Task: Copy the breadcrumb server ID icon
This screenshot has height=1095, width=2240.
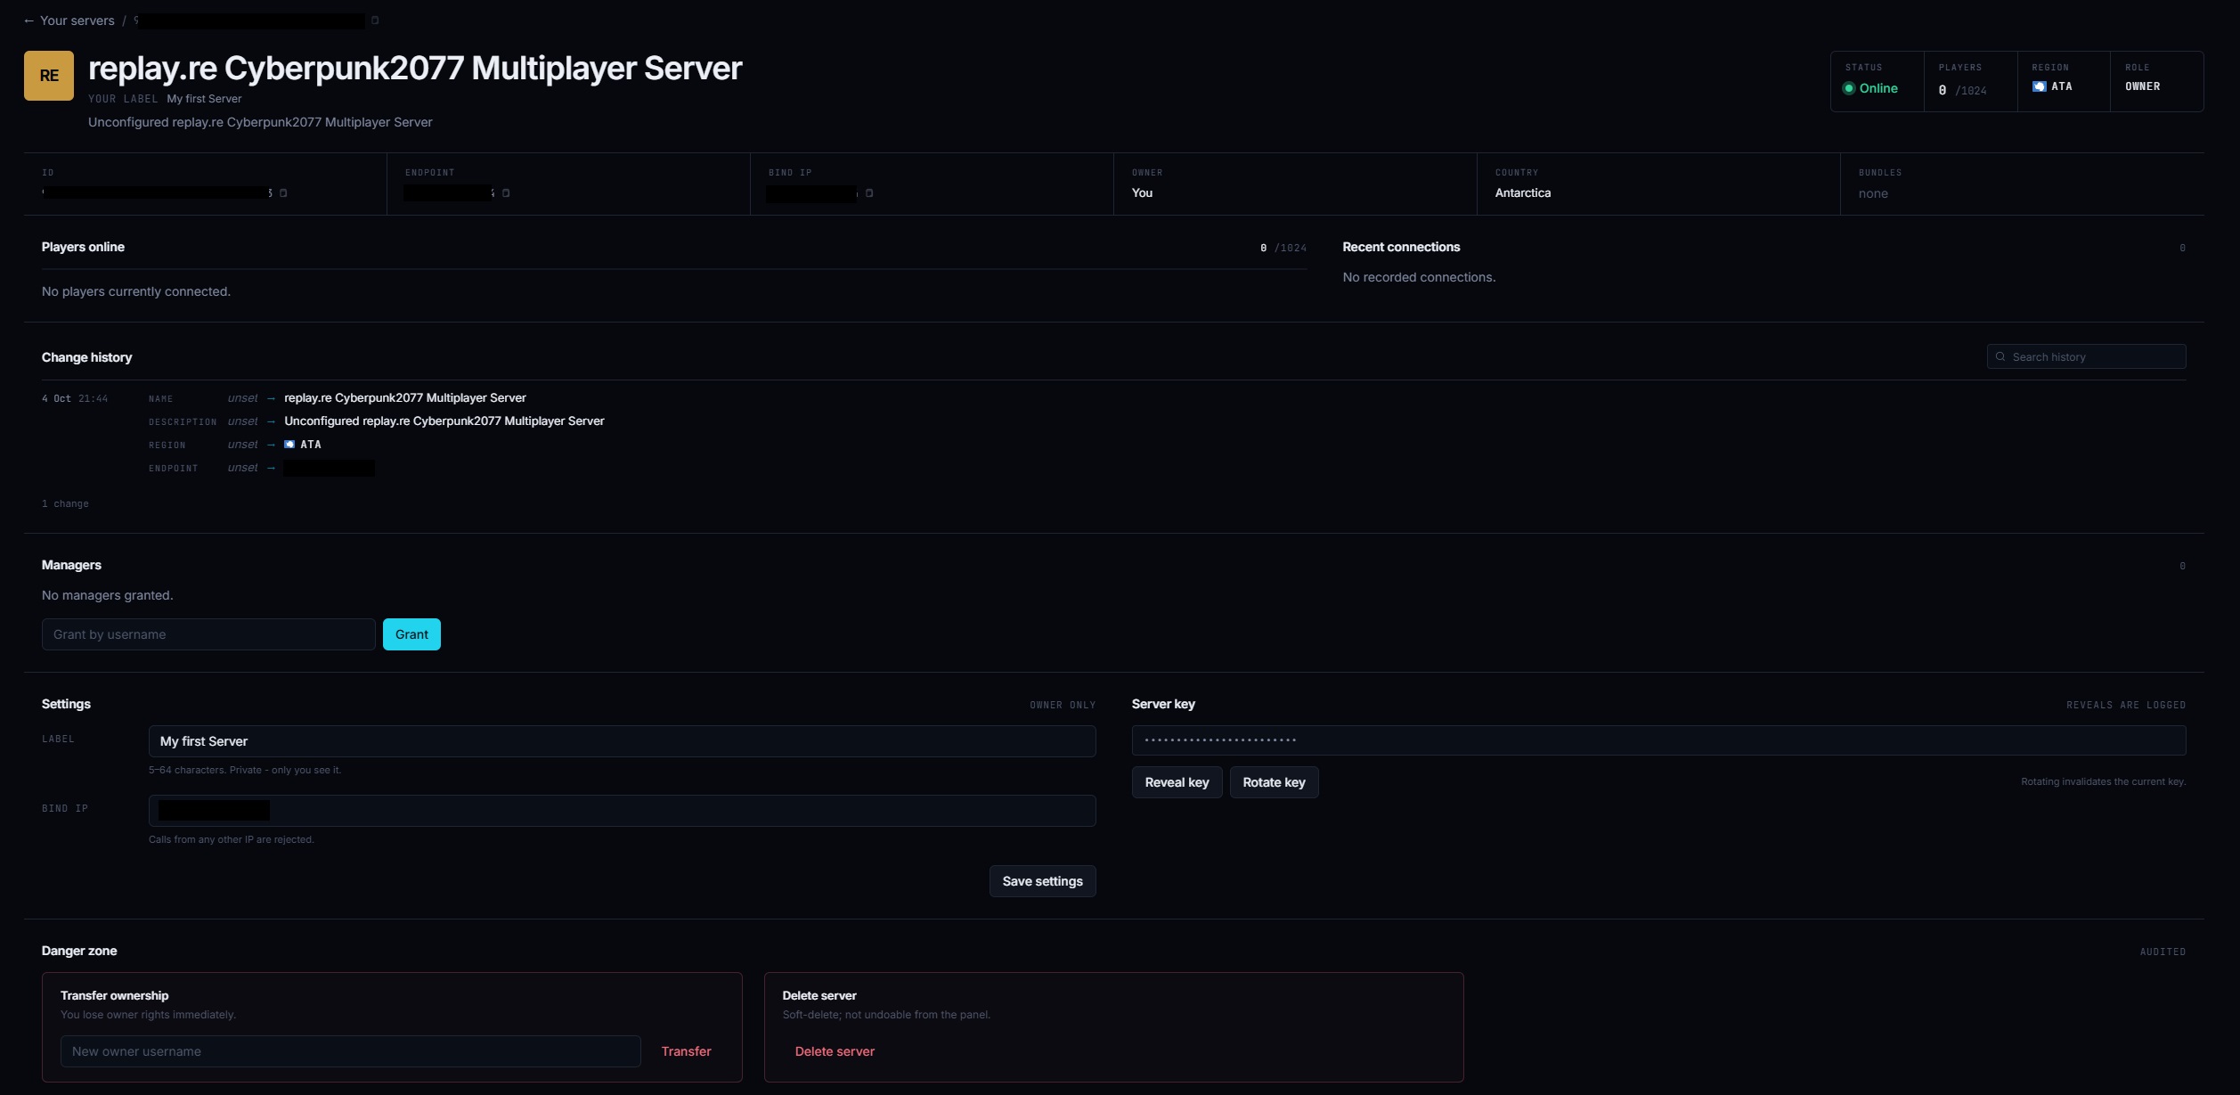Action: (x=375, y=20)
